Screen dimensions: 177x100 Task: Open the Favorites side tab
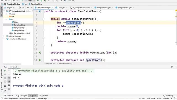click(x=1, y=73)
